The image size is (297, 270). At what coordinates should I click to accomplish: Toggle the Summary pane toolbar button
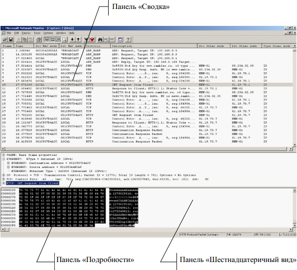[x=46, y=39]
